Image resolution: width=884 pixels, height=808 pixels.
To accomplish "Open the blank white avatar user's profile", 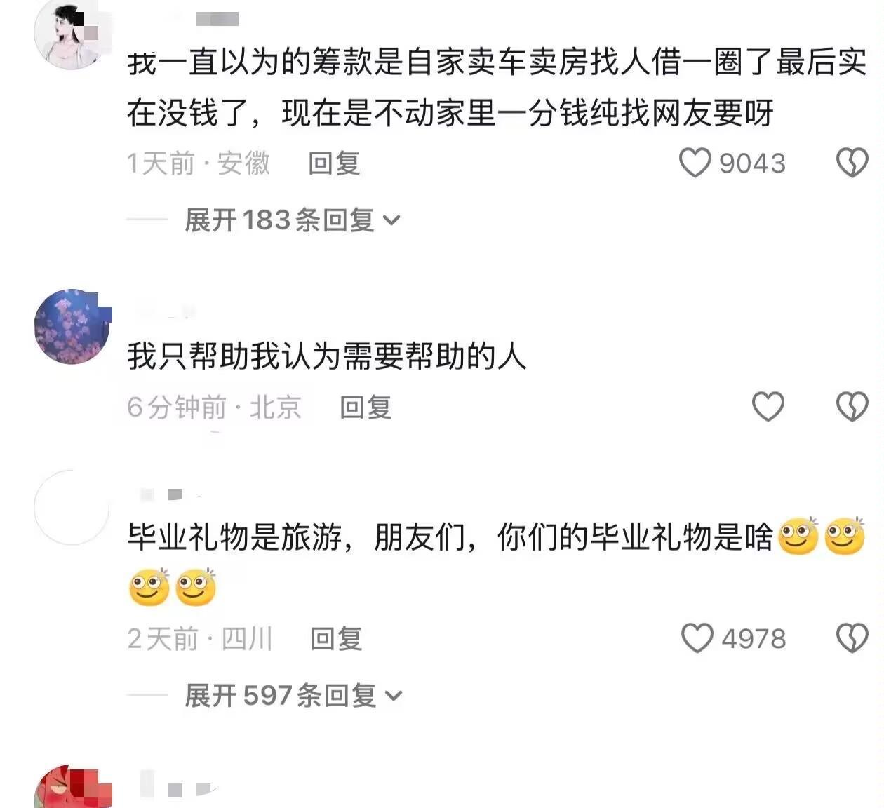I will [x=72, y=508].
